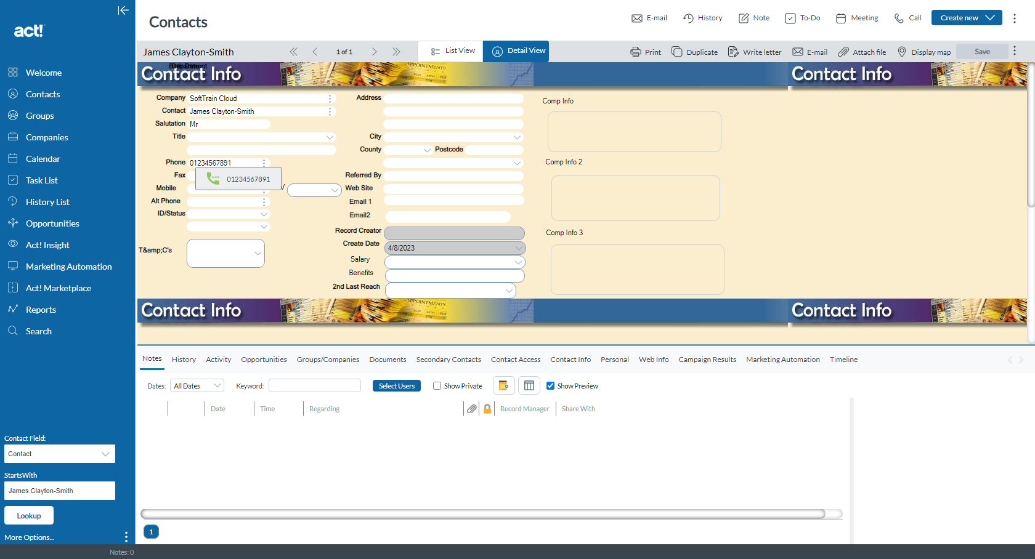Viewport: 1035px width, 559px height.
Task: Go to last contact record
Action: coord(396,52)
